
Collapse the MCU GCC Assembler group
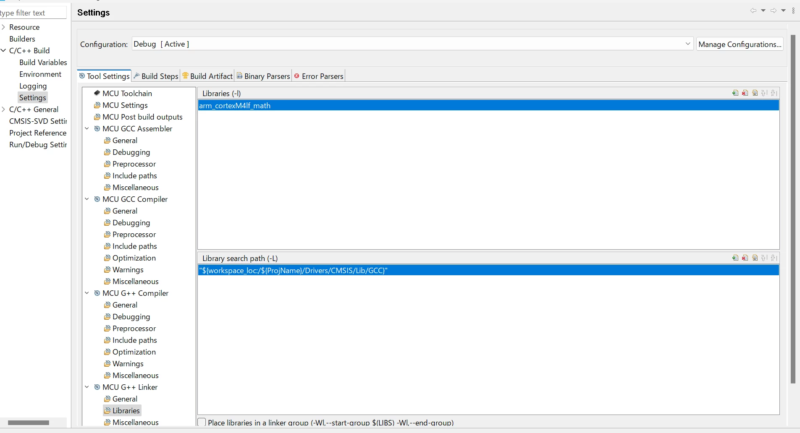click(x=87, y=129)
